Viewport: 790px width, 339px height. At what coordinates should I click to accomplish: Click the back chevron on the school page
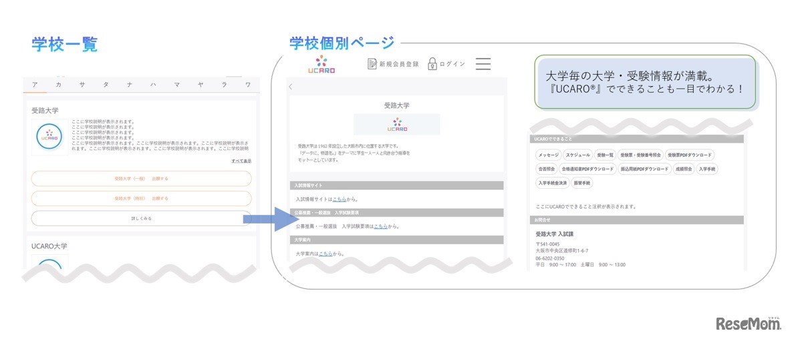291,87
